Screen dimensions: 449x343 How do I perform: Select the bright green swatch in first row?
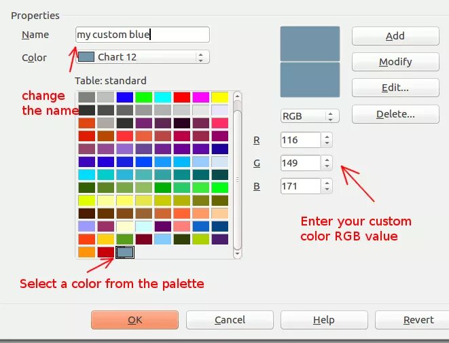[144, 97]
